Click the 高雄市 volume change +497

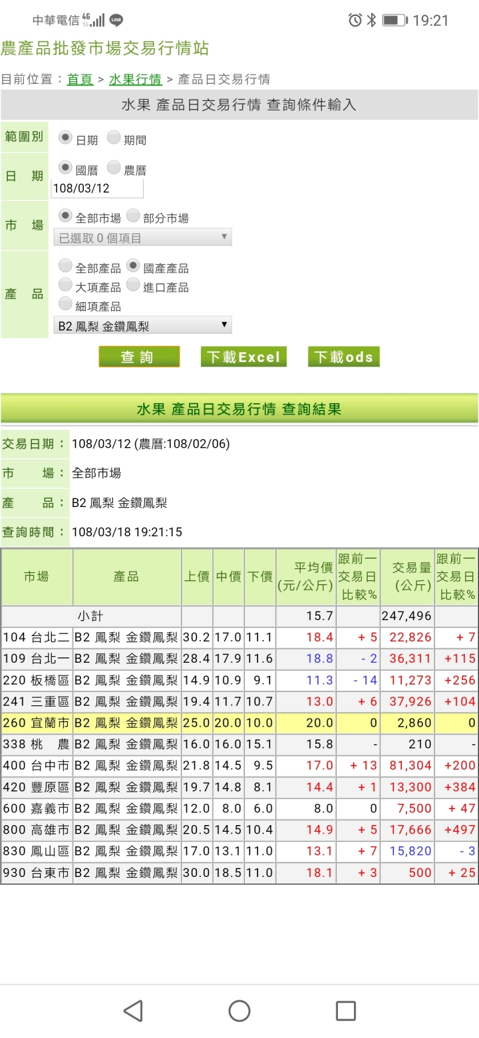click(460, 830)
